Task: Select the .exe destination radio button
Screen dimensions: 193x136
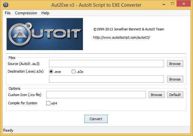Action: click(51, 72)
